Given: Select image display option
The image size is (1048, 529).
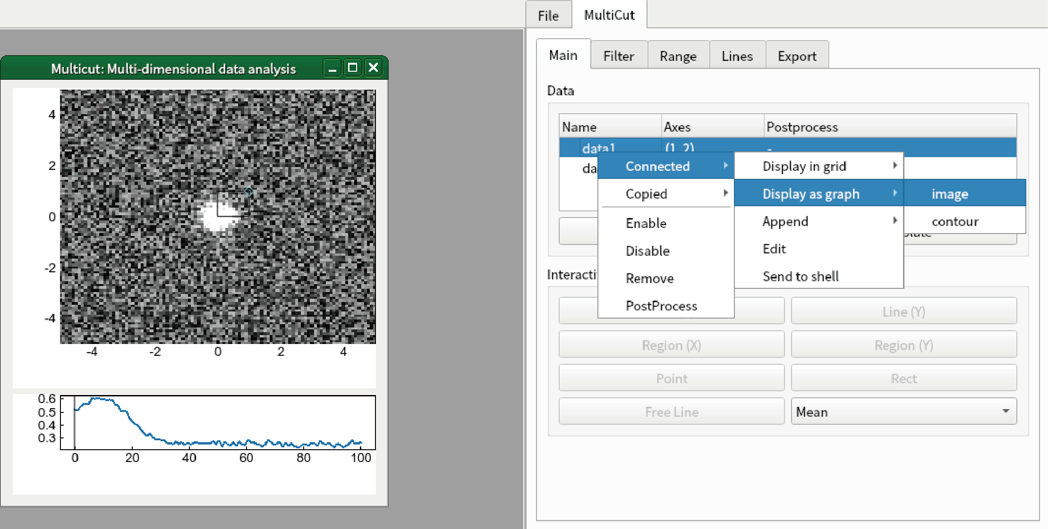Looking at the screenshot, I should (x=965, y=193).
